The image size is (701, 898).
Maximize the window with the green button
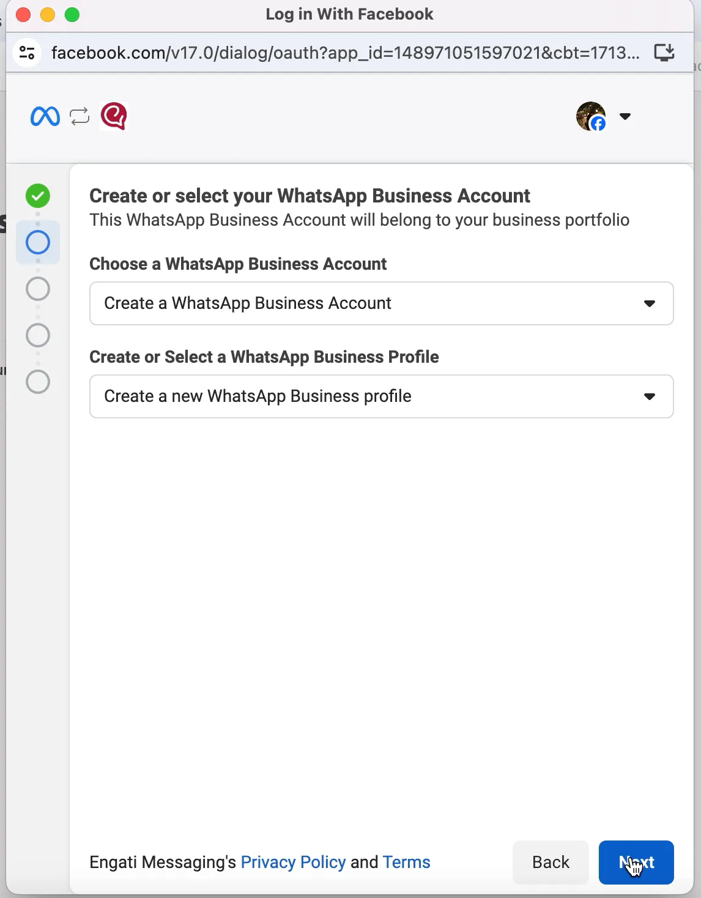(72, 15)
